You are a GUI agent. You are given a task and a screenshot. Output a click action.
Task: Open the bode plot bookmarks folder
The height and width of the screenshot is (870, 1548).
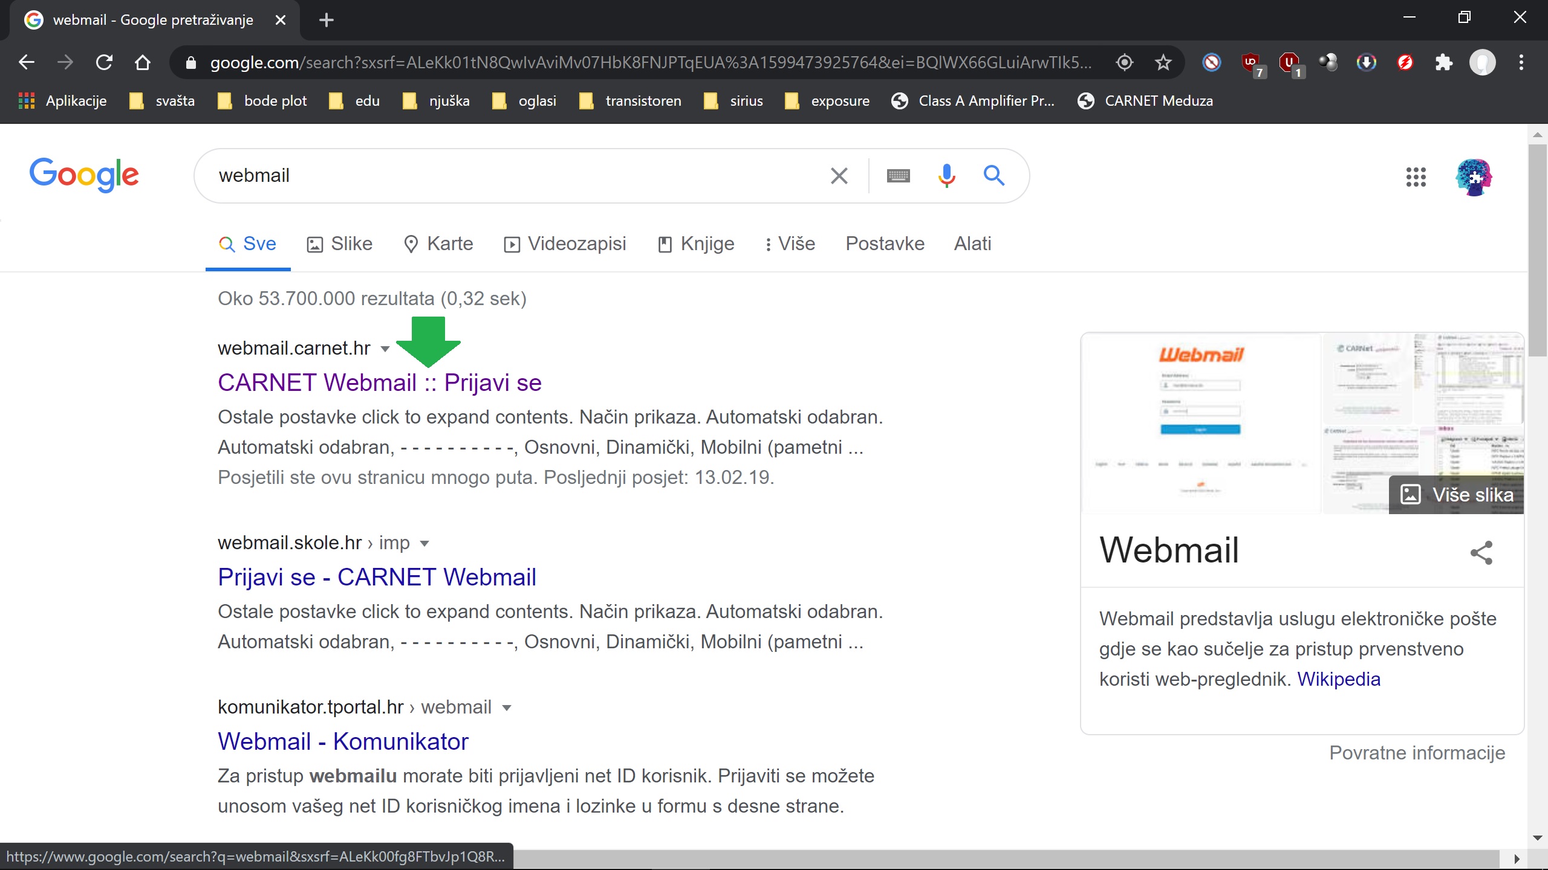coord(262,101)
